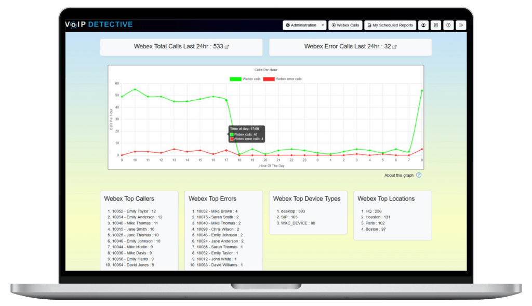Click the Webex Top Errors heading
Image resolution: width=532 pixels, height=306 pixels.
click(212, 199)
